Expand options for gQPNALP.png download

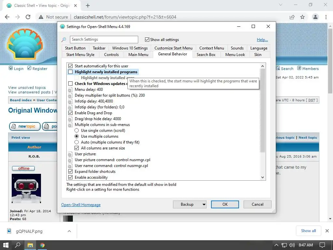pyautogui.click(x=69, y=231)
